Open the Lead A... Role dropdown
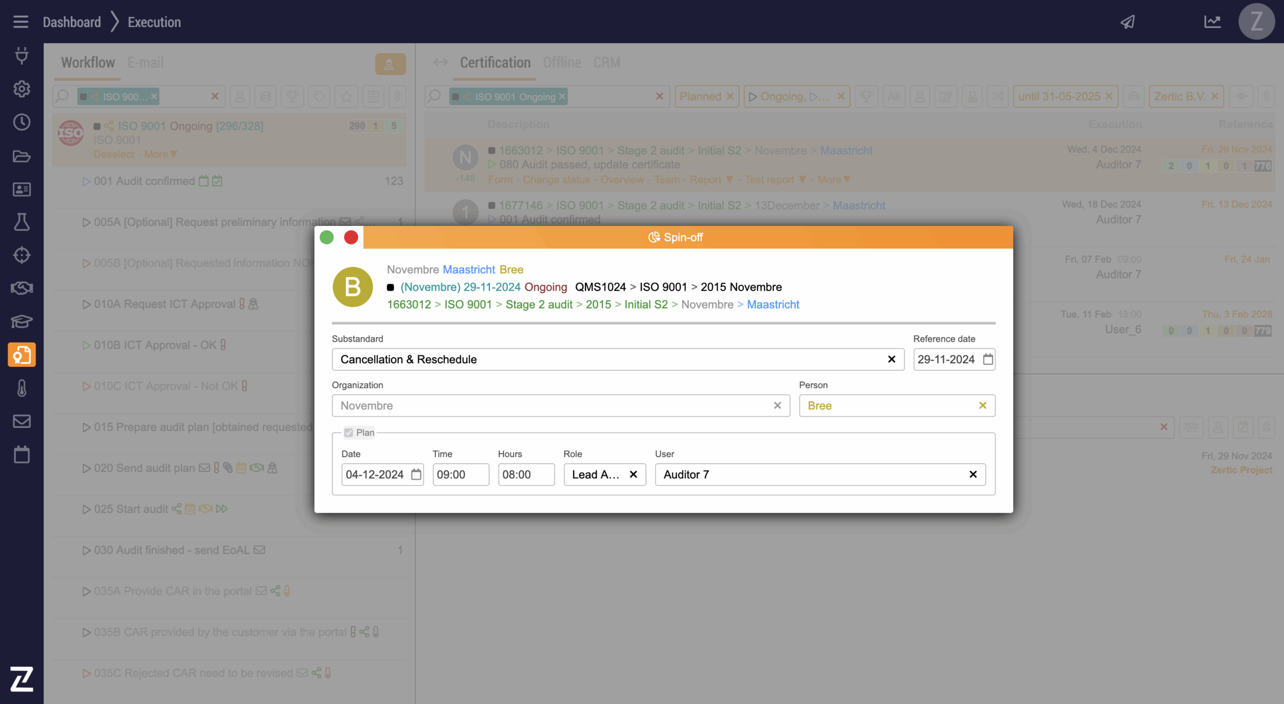This screenshot has width=1284, height=704. click(x=596, y=475)
